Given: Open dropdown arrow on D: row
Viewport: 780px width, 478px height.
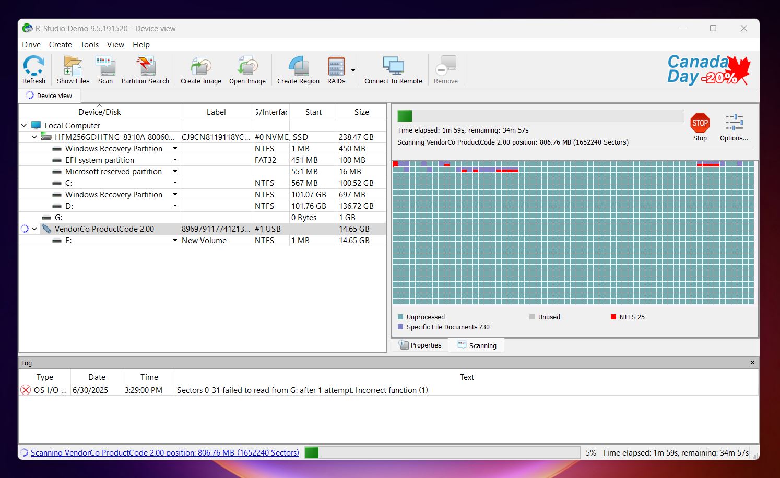Looking at the screenshot, I should [x=175, y=206].
